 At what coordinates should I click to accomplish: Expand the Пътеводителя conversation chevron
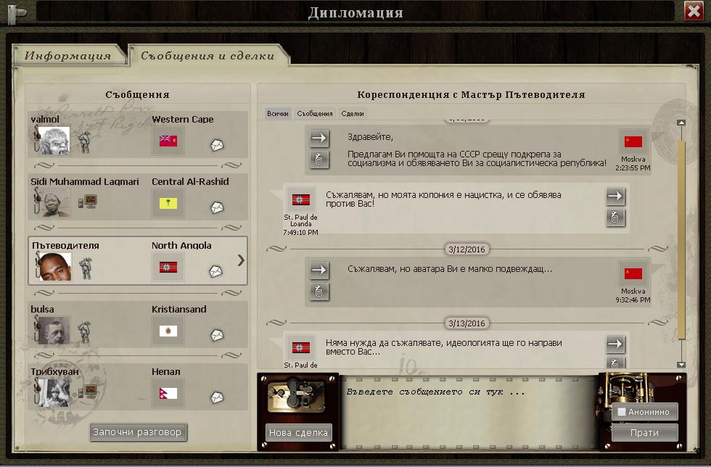pyautogui.click(x=241, y=260)
